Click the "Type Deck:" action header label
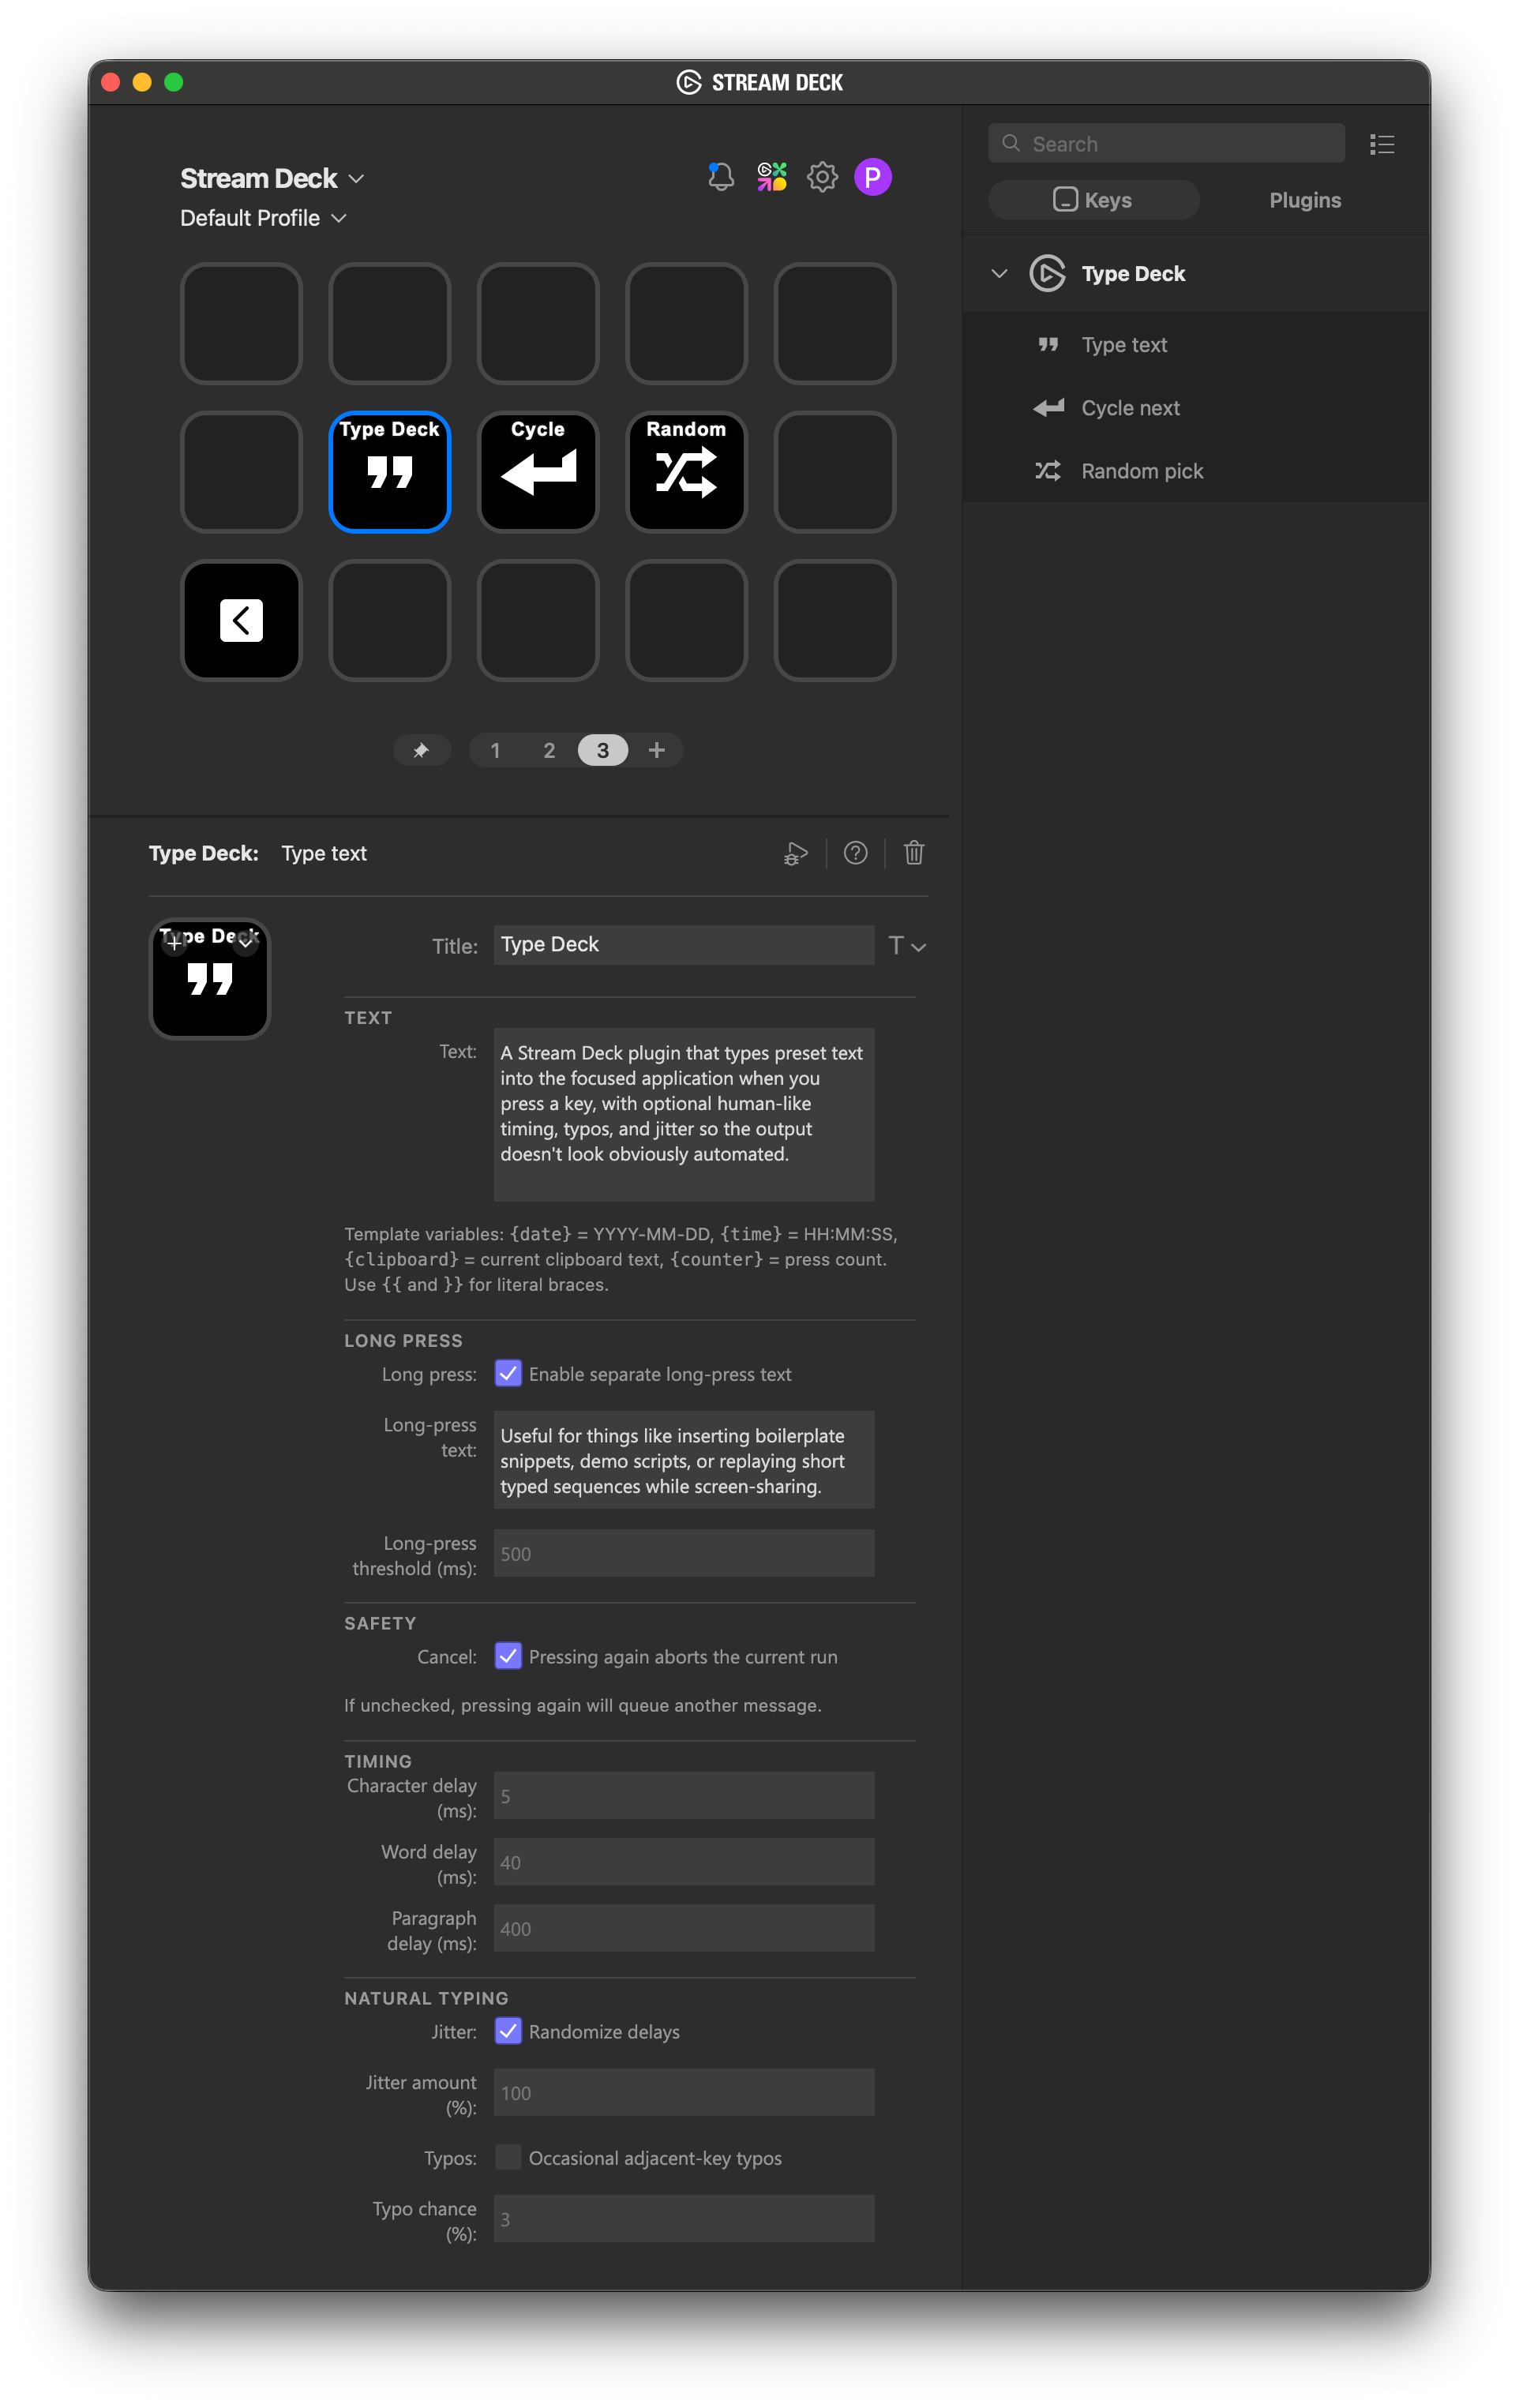This screenshot has height=2408, width=1519. 204,853
